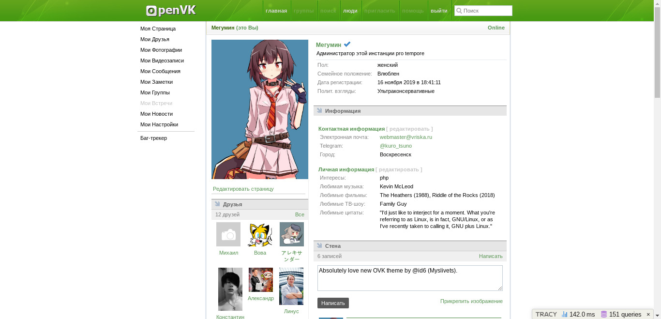Click friend name Линус
This screenshot has width=661, height=319.
click(291, 311)
